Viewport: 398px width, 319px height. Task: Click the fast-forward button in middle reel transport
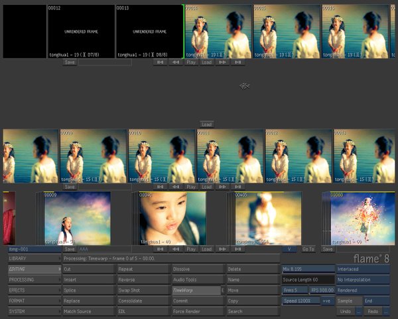click(222, 187)
